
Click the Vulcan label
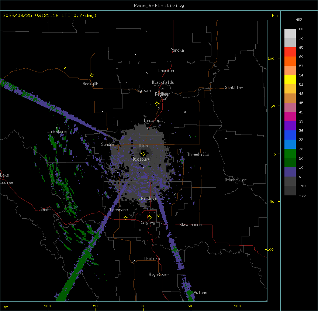(200, 293)
